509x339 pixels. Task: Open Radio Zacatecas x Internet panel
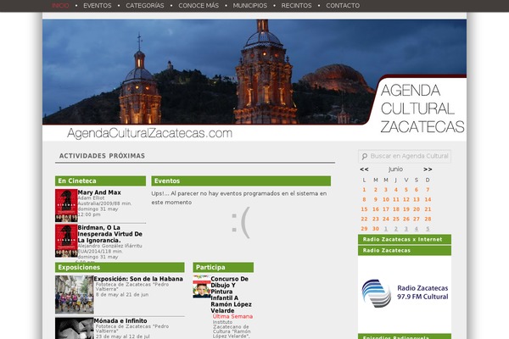[x=405, y=239]
